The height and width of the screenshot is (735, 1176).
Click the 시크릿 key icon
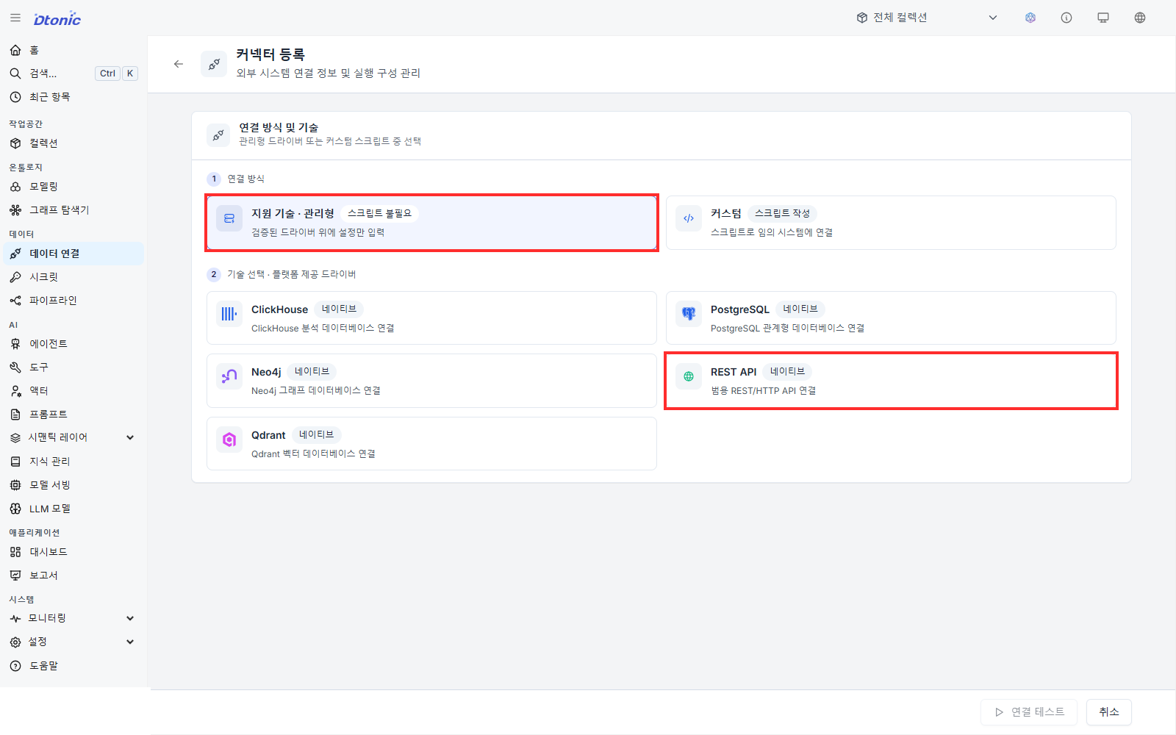[x=15, y=277]
